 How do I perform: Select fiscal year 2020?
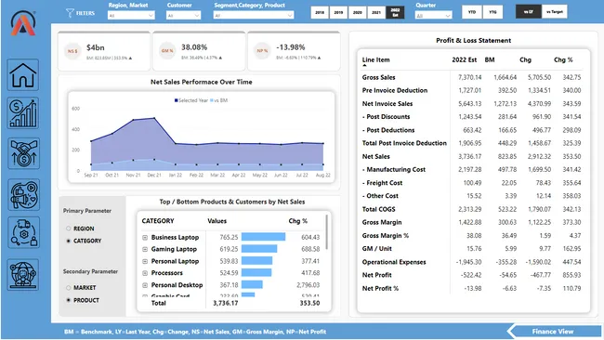point(357,12)
